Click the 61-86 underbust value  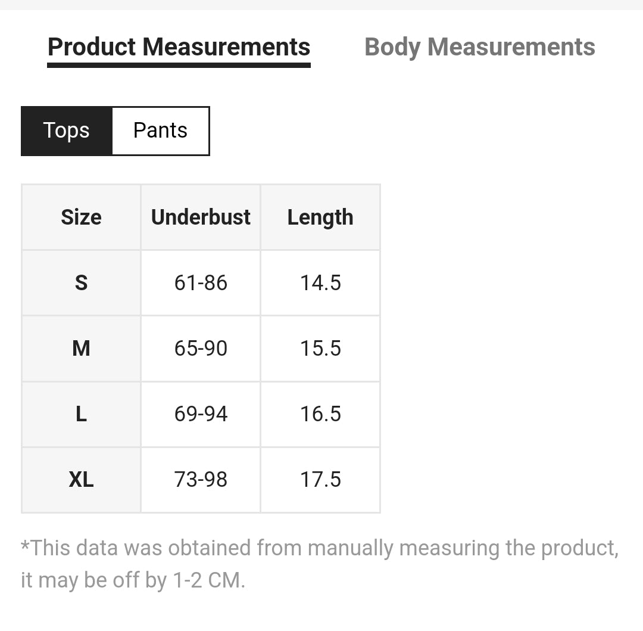tap(201, 282)
